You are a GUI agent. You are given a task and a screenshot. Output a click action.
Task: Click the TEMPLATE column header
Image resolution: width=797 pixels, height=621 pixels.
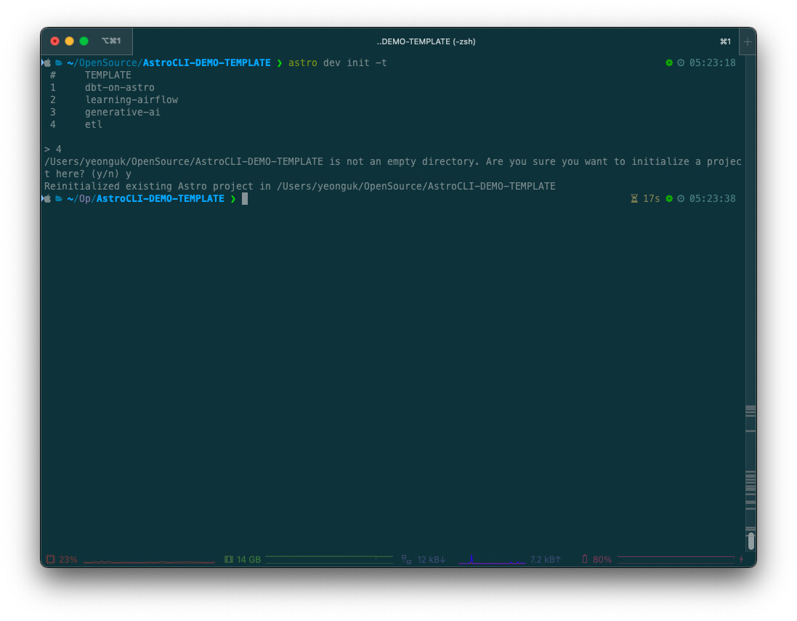pos(108,76)
